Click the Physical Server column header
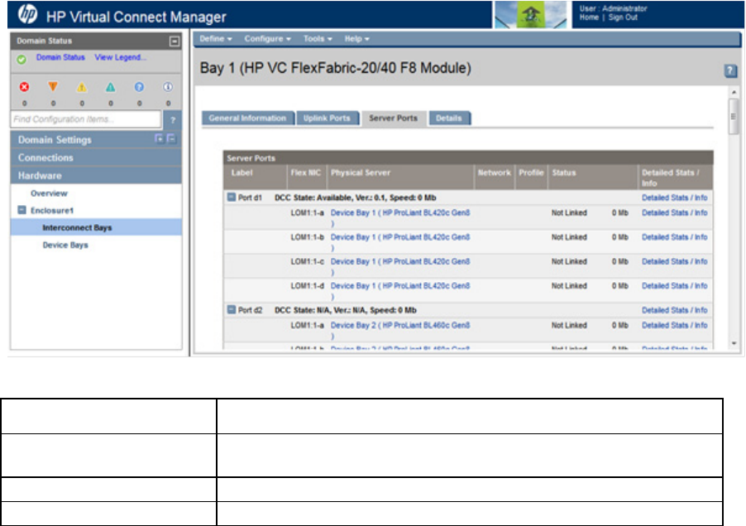746x526 pixels. coord(360,173)
